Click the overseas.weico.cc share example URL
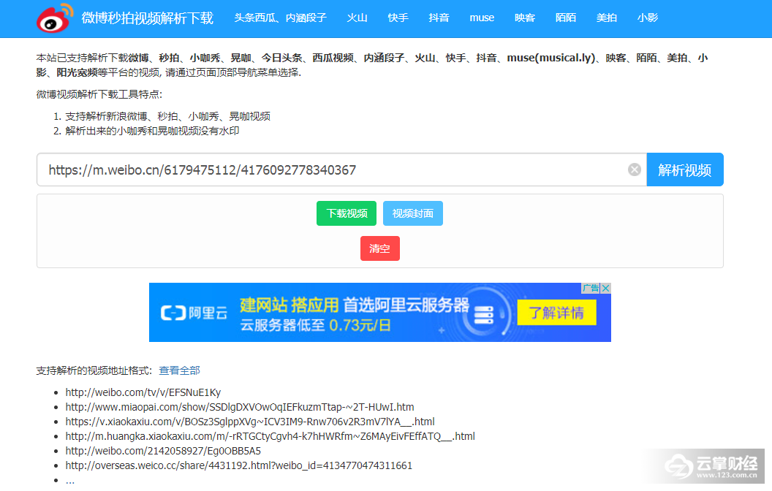 tap(239, 465)
